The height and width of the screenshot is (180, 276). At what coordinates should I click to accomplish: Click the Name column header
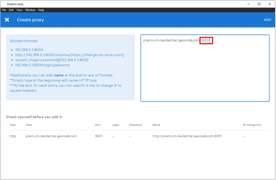pyautogui.click(x=156, y=125)
